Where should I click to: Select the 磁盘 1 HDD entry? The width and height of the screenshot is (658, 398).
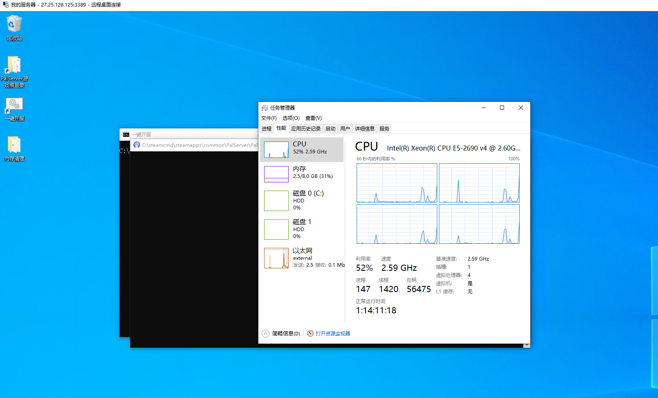[x=302, y=229]
